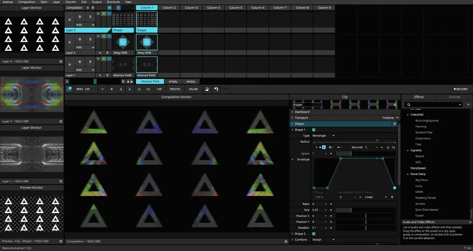This screenshot has height=251, width=473.
Task: Open Layer 3 monitor gear settings
Action: pyautogui.click(x=61, y=61)
